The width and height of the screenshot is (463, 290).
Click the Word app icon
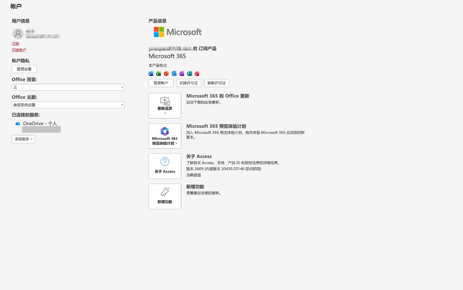(151, 74)
